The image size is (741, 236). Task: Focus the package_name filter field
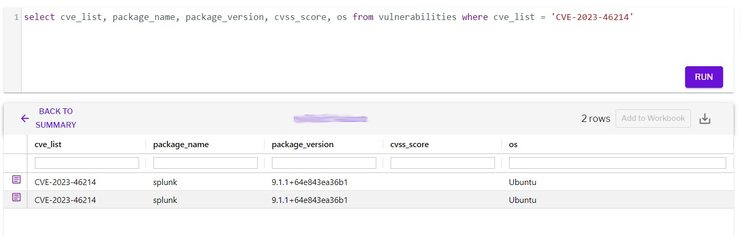pyautogui.click(x=206, y=163)
